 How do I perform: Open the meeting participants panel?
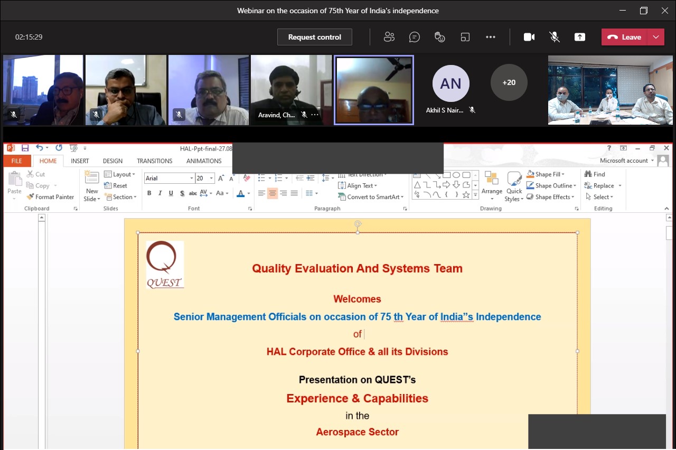coord(389,37)
